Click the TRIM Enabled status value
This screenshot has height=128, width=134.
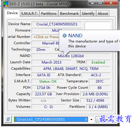click(x=98, y=62)
